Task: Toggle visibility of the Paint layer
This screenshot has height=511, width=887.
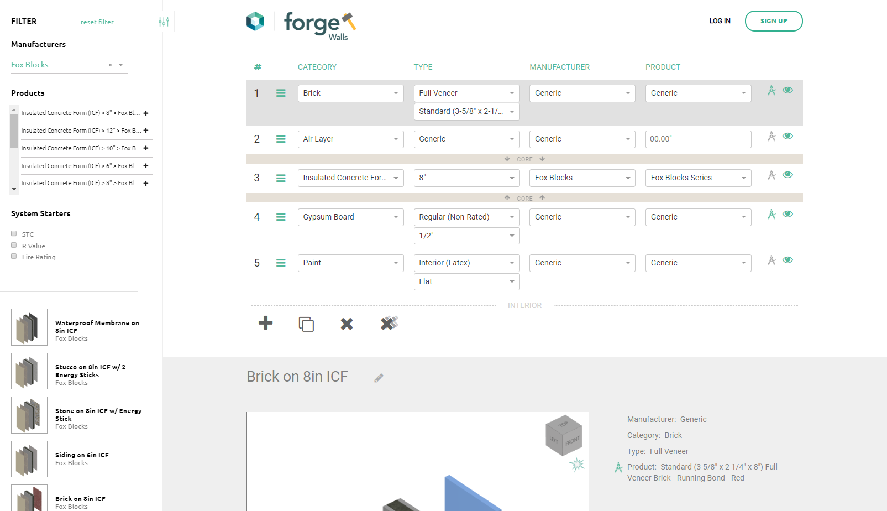Action: pos(788,260)
